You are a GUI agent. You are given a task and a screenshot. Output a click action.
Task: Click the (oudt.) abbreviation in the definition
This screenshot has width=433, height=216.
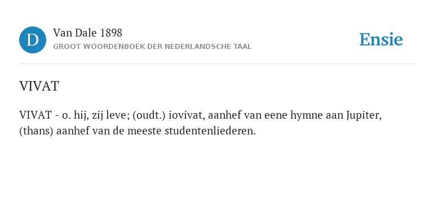click(149, 115)
